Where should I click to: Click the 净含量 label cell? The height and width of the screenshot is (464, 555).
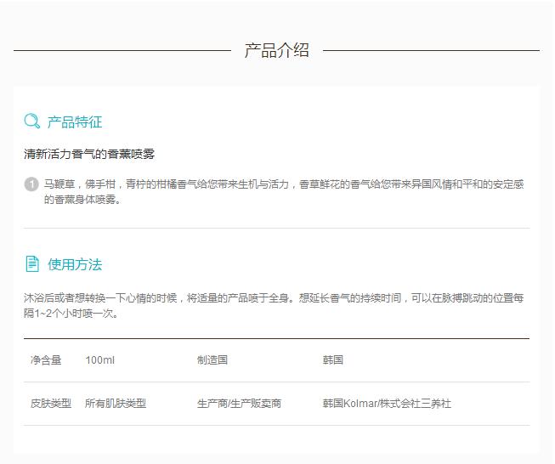(46, 360)
